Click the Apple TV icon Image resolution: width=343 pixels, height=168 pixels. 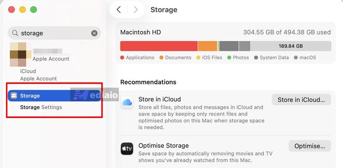127,149
